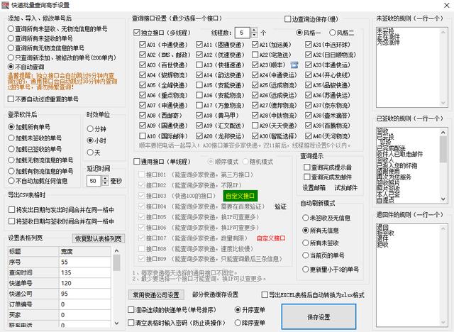The width and height of the screenshot is (454, 332).
Task: Click the 设置邮箱 link
Action: [x=314, y=187]
